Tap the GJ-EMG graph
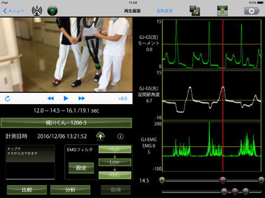Viewport: 265px width, 198px height. click(x=212, y=147)
